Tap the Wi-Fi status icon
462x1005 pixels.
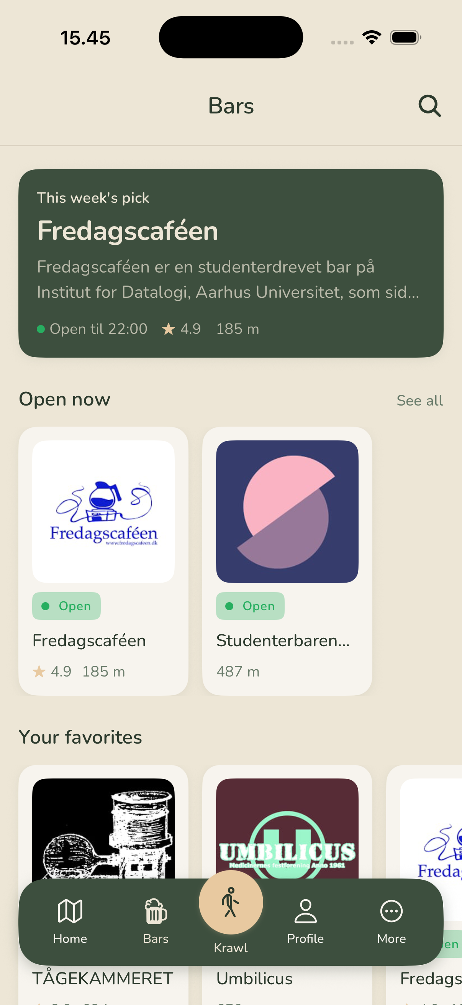(x=372, y=38)
